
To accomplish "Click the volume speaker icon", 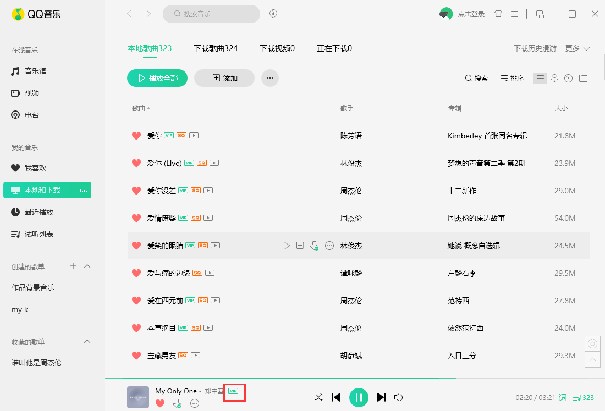I will (398, 397).
